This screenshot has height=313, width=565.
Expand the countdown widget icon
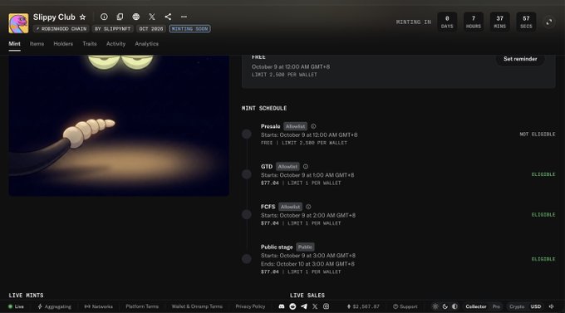(x=548, y=22)
